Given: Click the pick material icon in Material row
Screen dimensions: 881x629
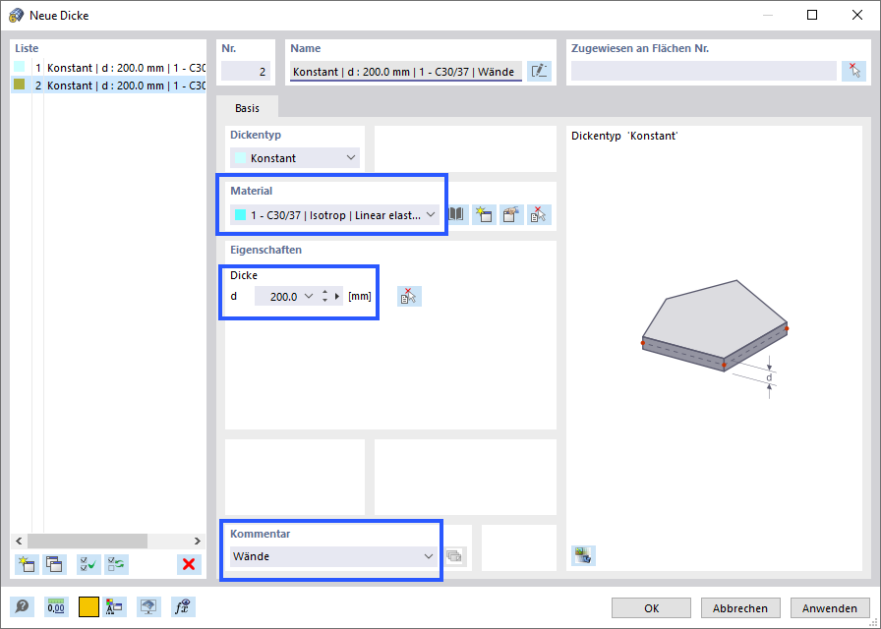Looking at the screenshot, I should (538, 214).
